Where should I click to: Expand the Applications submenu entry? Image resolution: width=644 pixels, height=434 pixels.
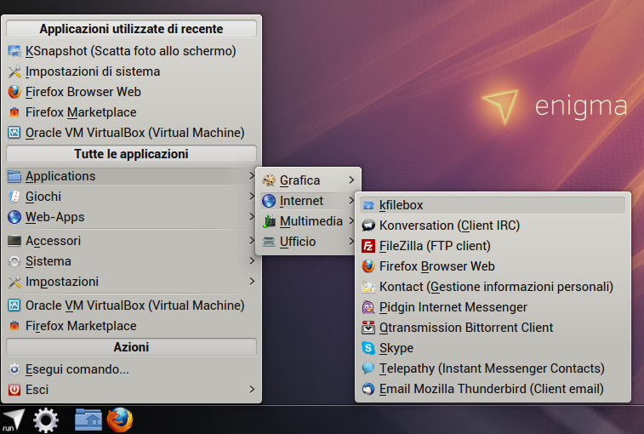coord(131,176)
